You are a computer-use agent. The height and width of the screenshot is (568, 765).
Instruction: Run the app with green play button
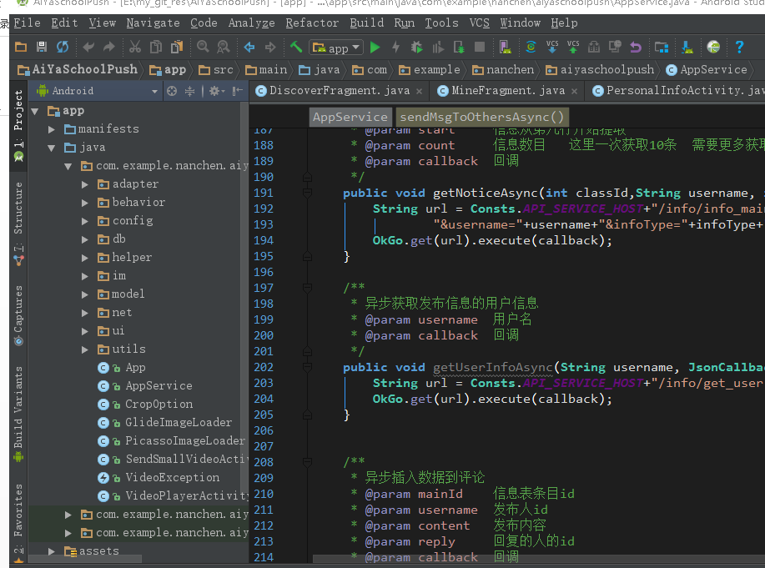(x=375, y=48)
